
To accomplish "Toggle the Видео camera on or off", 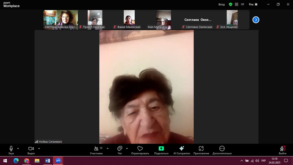I will click(x=31, y=149).
